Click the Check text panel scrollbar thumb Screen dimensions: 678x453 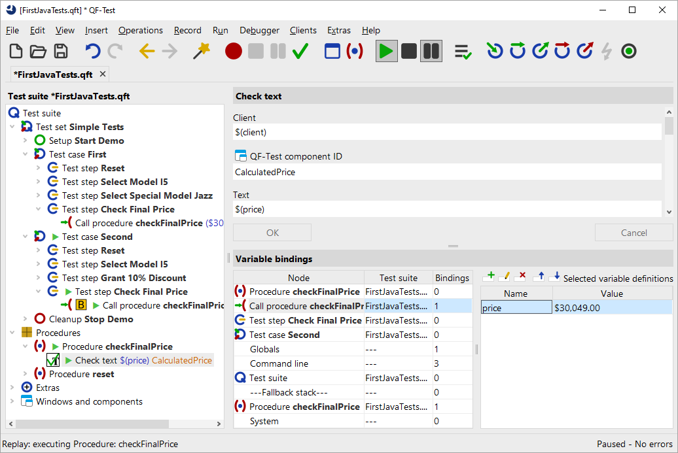(669, 126)
